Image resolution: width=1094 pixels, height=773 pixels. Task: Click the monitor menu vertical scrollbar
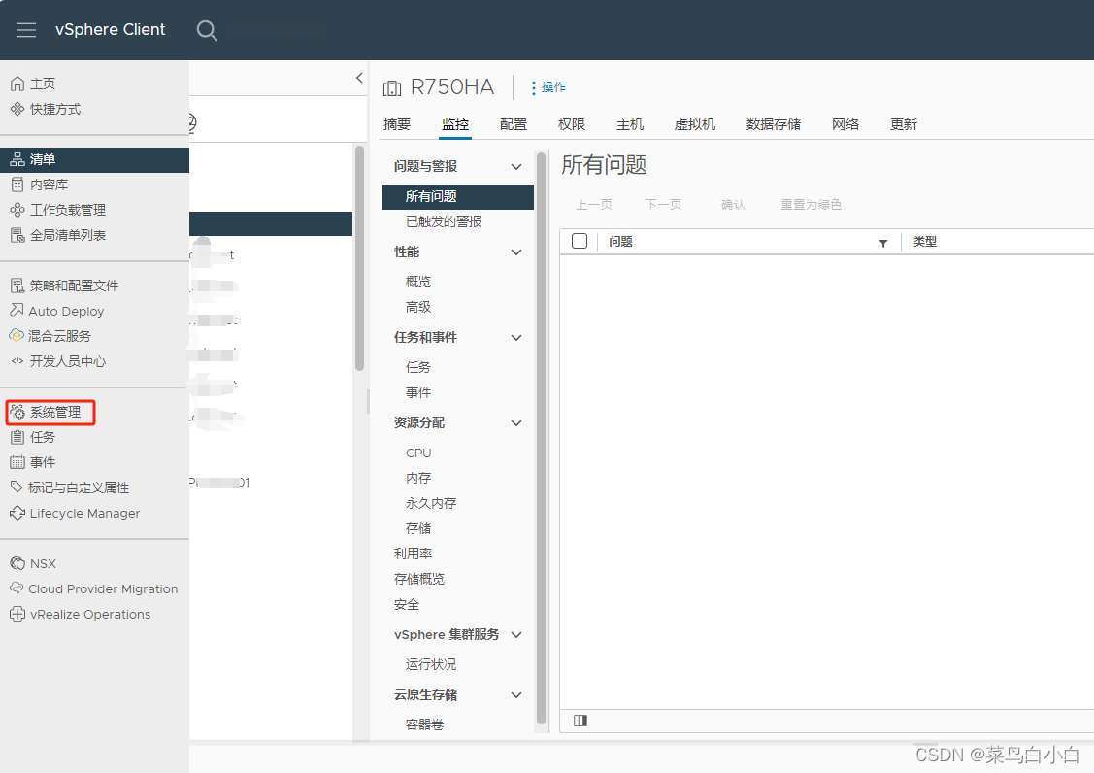541,439
